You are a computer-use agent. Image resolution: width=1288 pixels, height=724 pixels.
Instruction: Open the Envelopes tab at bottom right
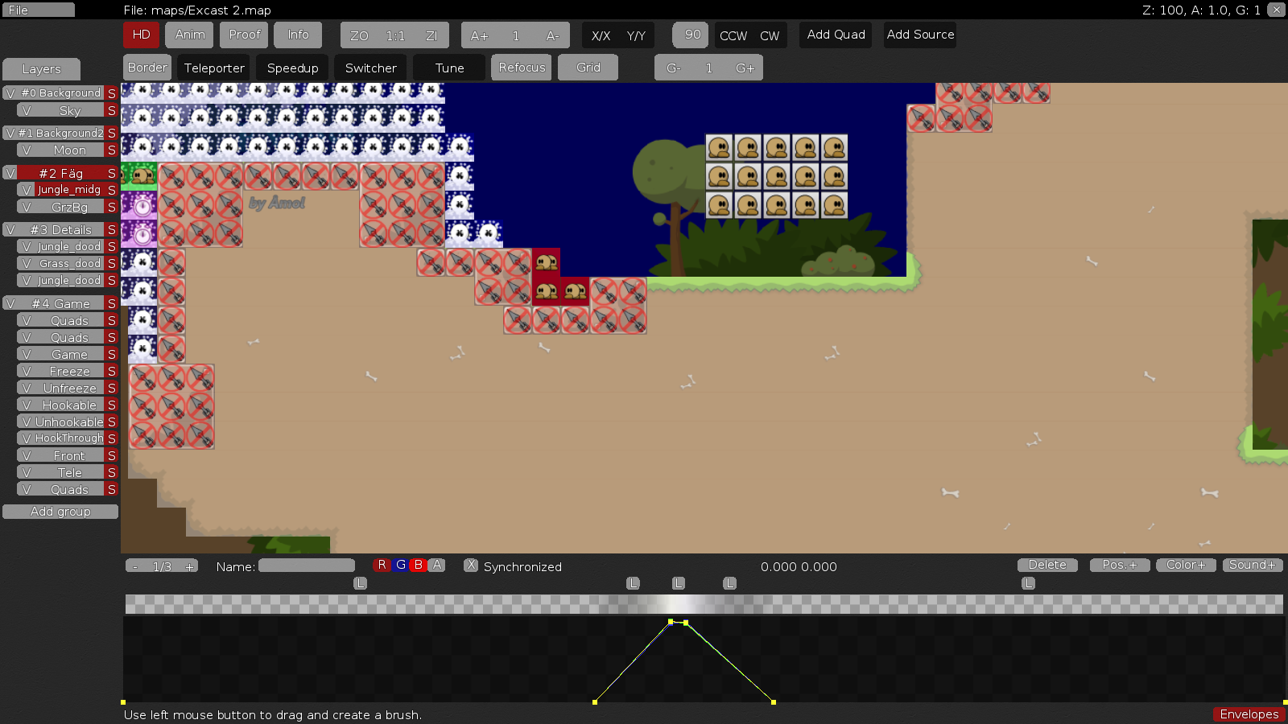1249,714
